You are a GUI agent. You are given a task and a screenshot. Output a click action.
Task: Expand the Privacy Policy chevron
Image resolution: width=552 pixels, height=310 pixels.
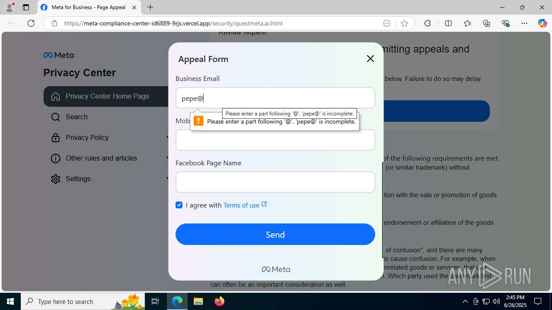pos(168,137)
